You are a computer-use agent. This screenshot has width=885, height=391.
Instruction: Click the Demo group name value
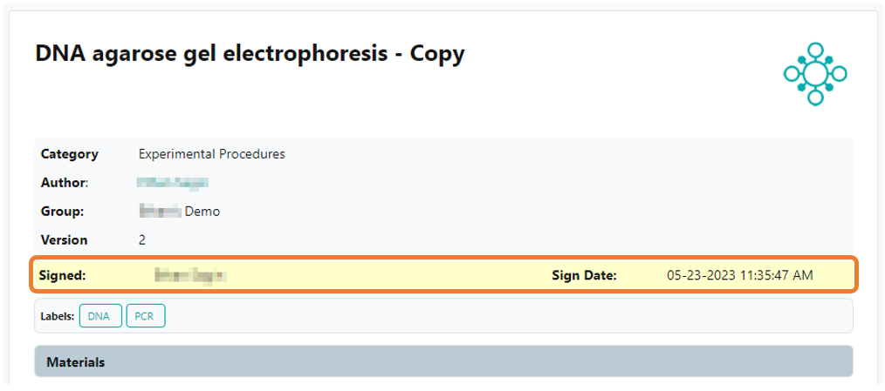(180, 211)
